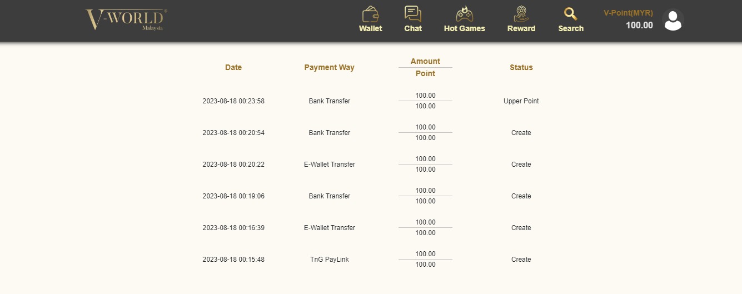Viewport: 742px width, 294px height.
Task: Click the Search magnifier icon
Action: (x=571, y=14)
